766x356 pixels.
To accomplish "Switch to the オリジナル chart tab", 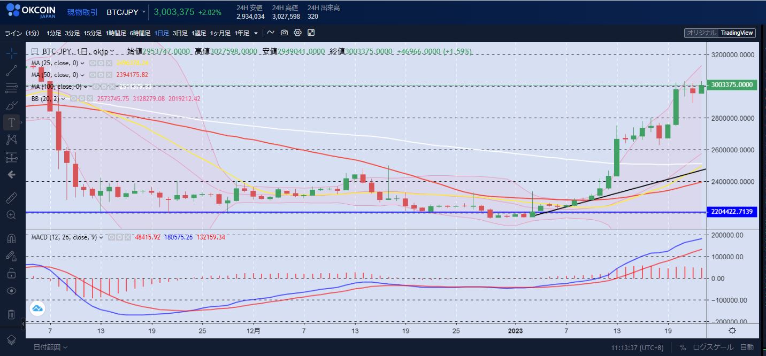I will pos(701,33).
